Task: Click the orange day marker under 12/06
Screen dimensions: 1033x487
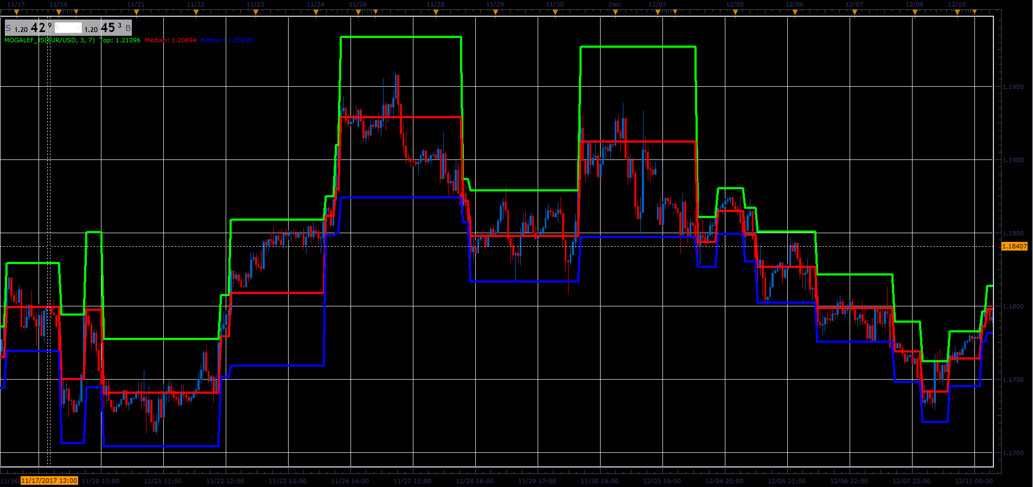Action: point(795,12)
